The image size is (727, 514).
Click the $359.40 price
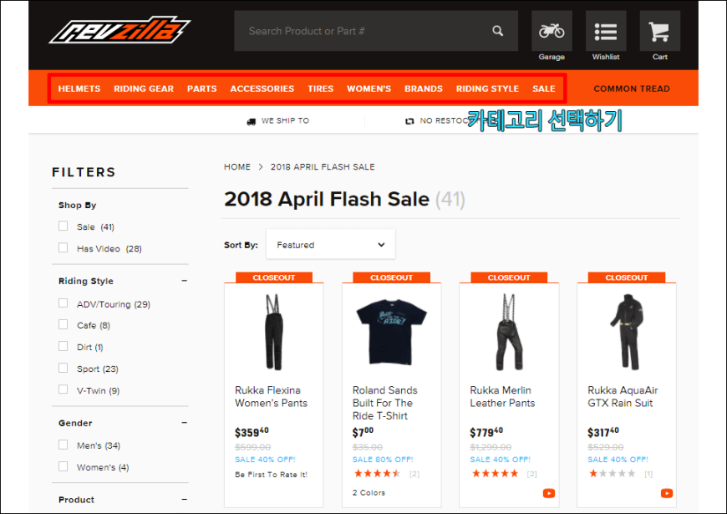[252, 432]
